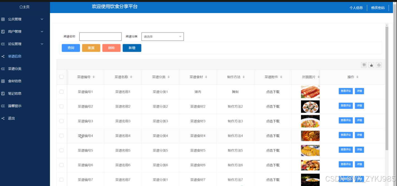Click the 退出 share icon
Screen dimensions: 397x186
(3, 118)
